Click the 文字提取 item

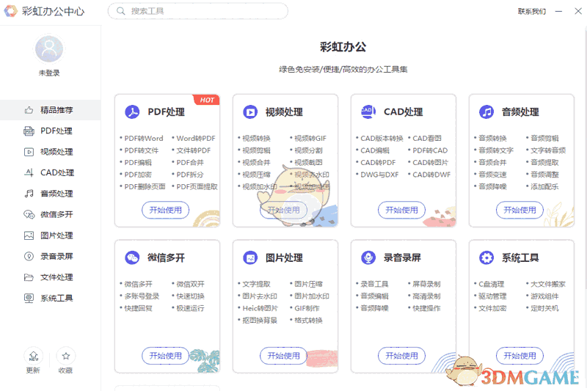coord(256,284)
